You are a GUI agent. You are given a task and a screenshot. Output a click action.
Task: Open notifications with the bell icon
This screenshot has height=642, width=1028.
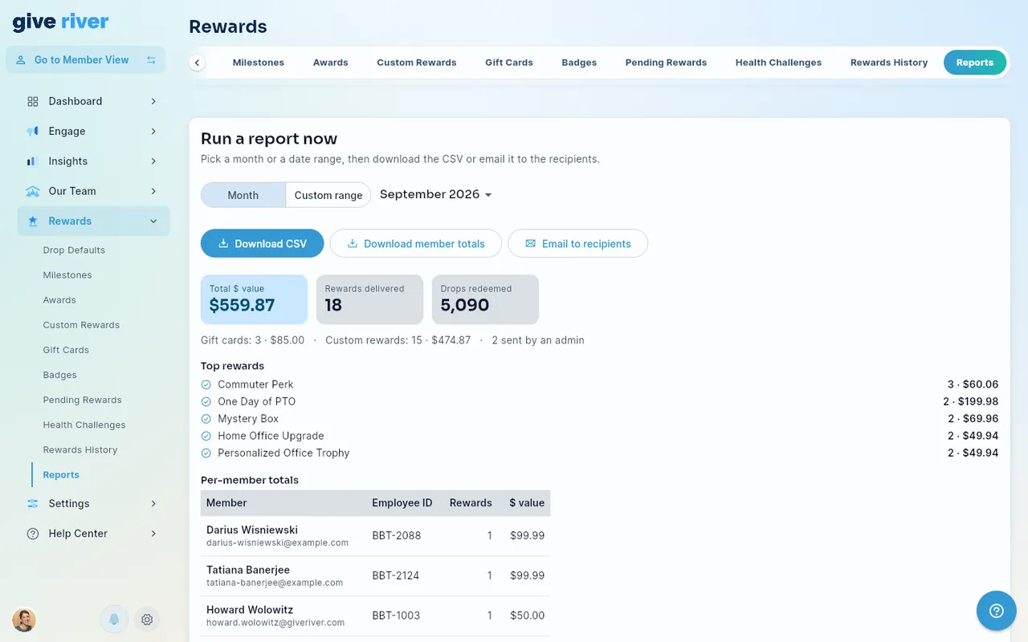pos(114,620)
